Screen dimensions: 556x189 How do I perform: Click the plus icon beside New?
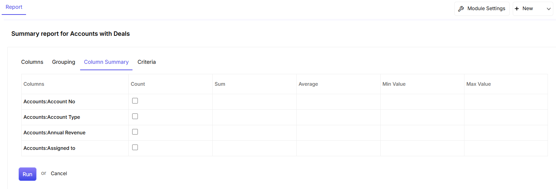(517, 9)
